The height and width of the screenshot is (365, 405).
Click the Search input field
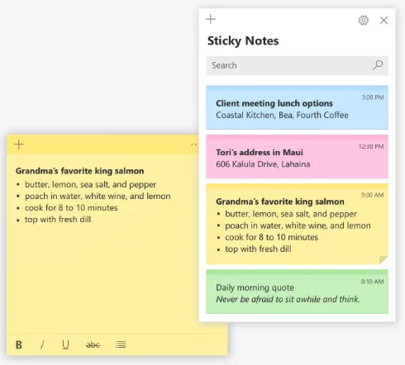coord(297,65)
